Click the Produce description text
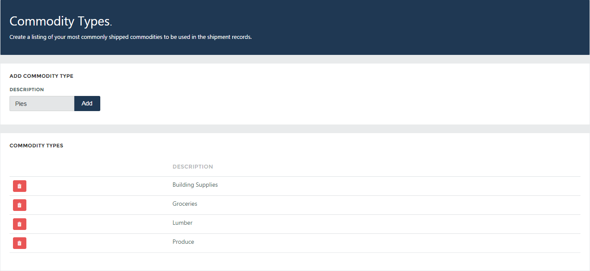Screen dimensions: 590x271 183,242
